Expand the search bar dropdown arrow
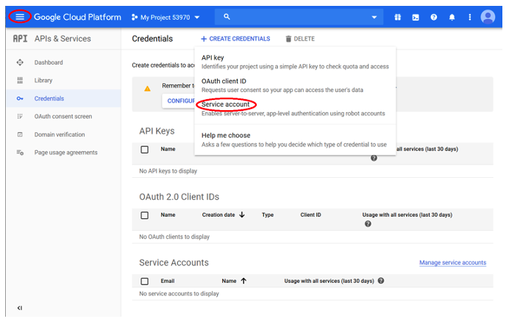This screenshot has height=327, width=509. pos(374,17)
